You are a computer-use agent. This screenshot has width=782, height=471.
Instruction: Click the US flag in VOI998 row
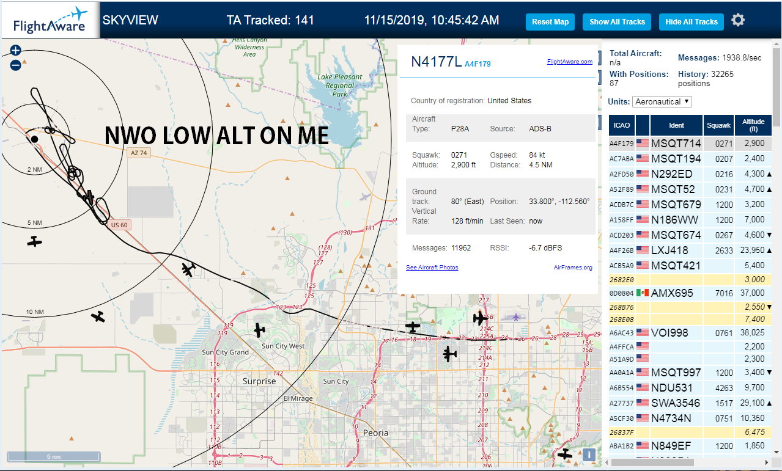click(642, 333)
